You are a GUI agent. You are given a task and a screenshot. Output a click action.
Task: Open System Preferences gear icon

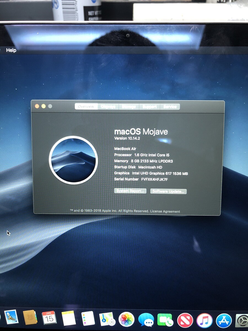(242, 321)
